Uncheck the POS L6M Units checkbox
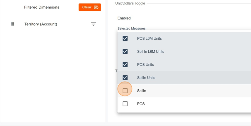 (x=125, y=39)
